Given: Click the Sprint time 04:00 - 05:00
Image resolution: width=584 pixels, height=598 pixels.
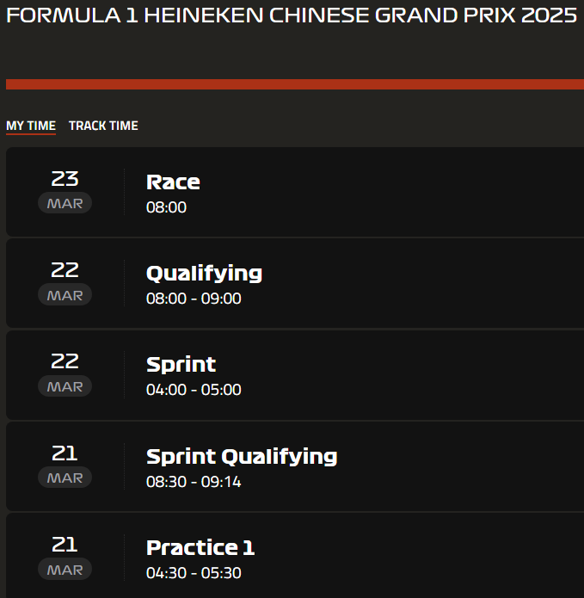Looking at the screenshot, I should coord(194,390).
